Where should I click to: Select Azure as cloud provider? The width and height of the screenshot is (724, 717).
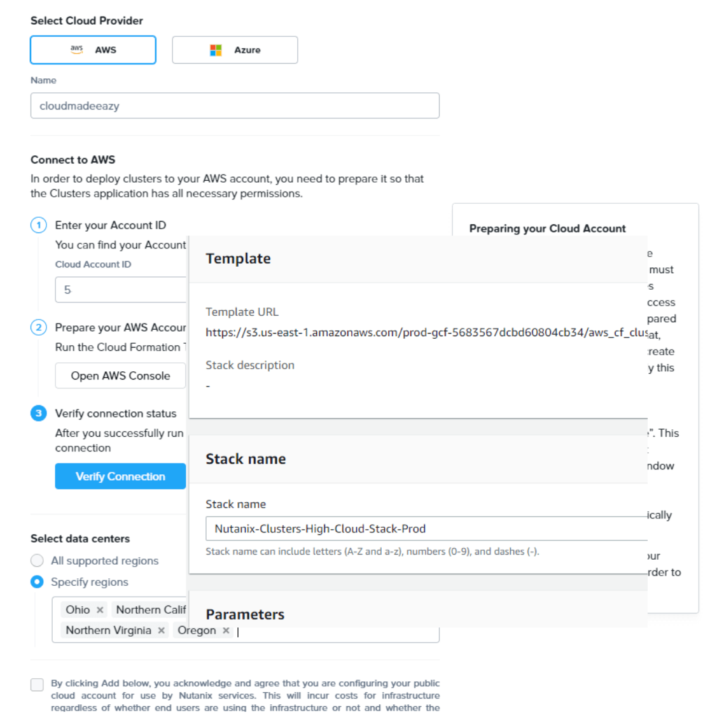pyautogui.click(x=235, y=50)
